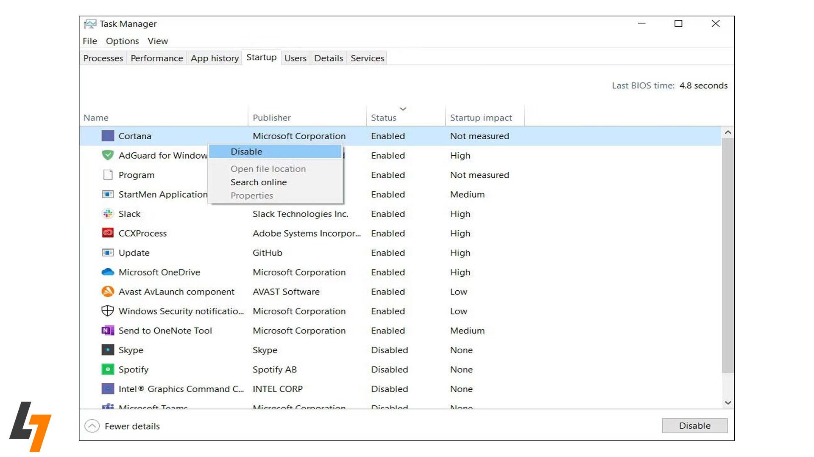The width and height of the screenshot is (814, 457).
Task: Click the Skype startup entry icon
Action: (x=108, y=350)
